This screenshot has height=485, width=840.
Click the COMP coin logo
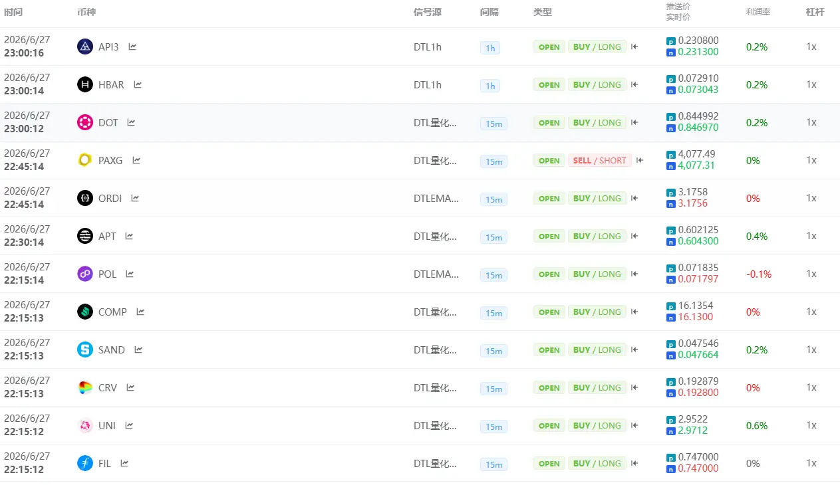click(x=85, y=312)
